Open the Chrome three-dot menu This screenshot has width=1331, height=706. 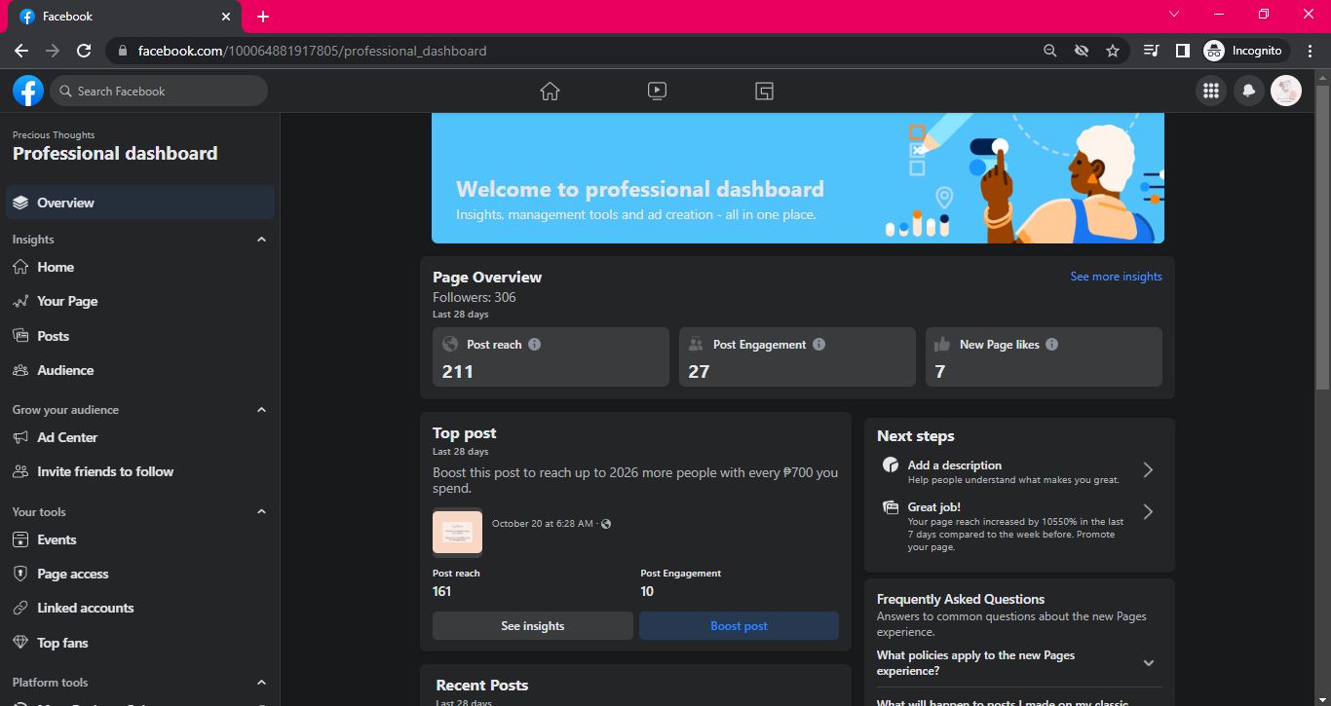click(1311, 51)
